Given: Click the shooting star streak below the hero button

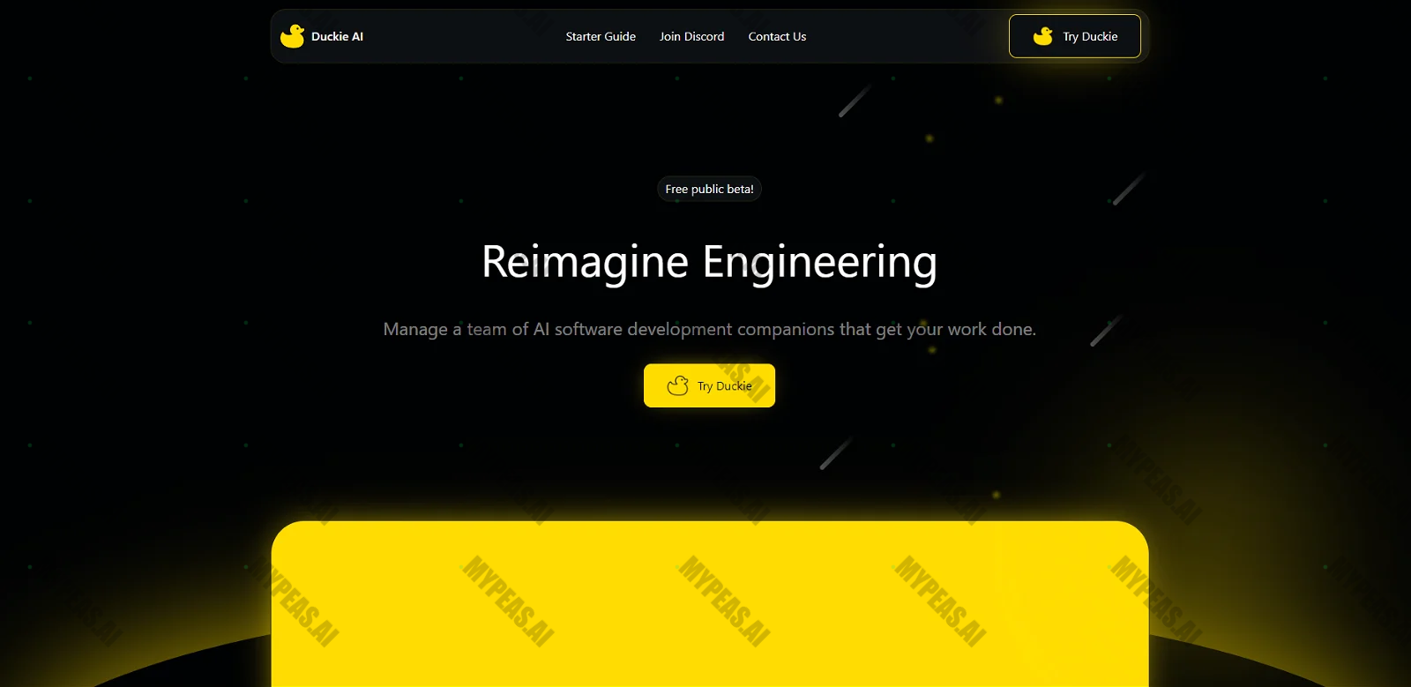Looking at the screenshot, I should coord(836,452).
